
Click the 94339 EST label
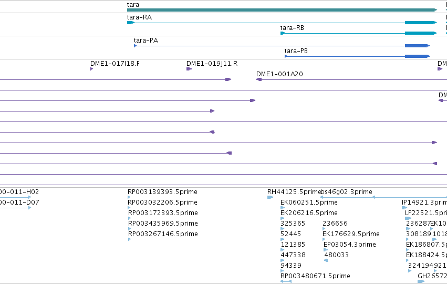pos(291,266)
